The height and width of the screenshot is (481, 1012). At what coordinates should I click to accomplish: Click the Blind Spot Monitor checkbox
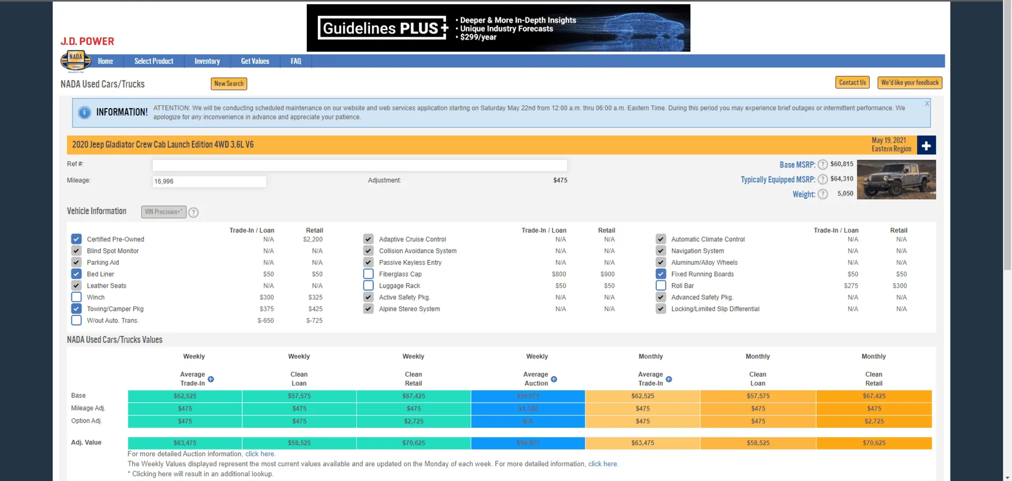point(76,251)
